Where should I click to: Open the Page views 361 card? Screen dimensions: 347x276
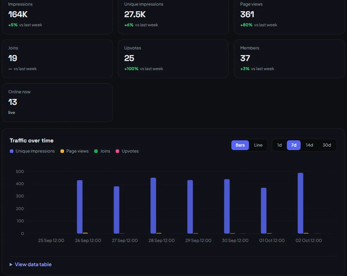[289, 16]
